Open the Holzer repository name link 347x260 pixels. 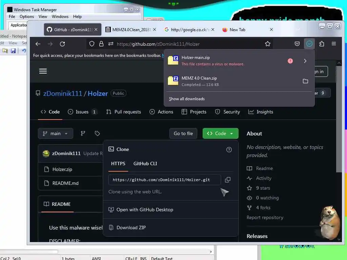98,93
